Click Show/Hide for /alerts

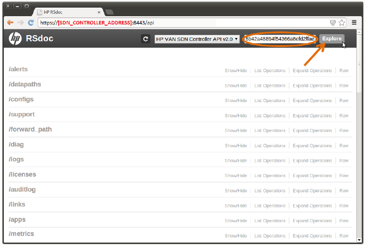tap(236, 71)
